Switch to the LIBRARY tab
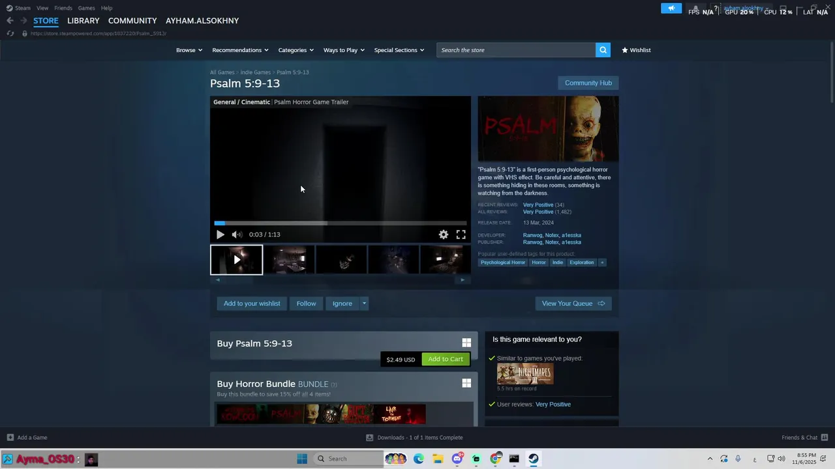This screenshot has width=835, height=469. point(83,21)
